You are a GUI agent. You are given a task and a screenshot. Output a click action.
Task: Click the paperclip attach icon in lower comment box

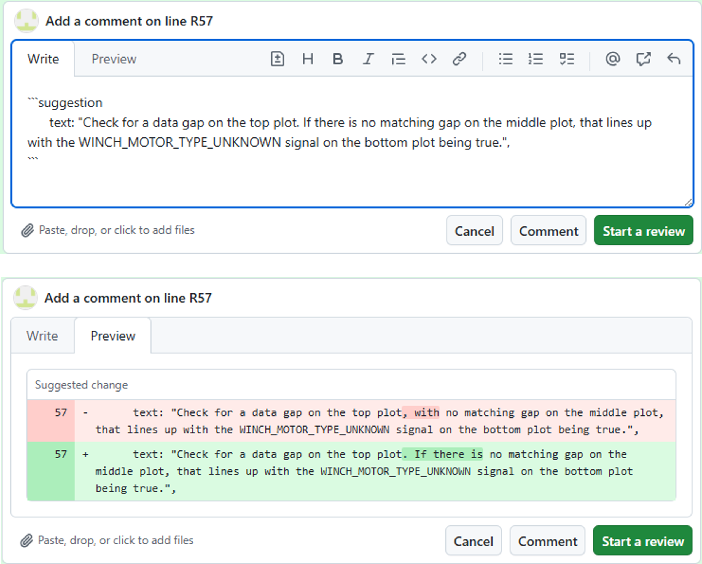click(x=27, y=541)
